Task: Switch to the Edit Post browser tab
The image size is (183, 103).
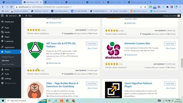Action: [53, 2]
